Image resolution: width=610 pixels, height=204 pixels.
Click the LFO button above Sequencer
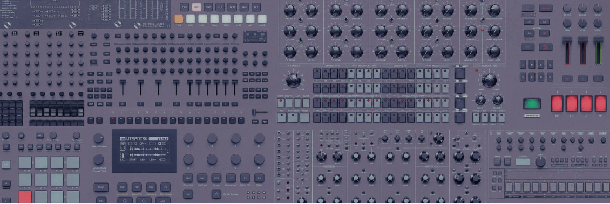pyautogui.click(x=231, y=178)
